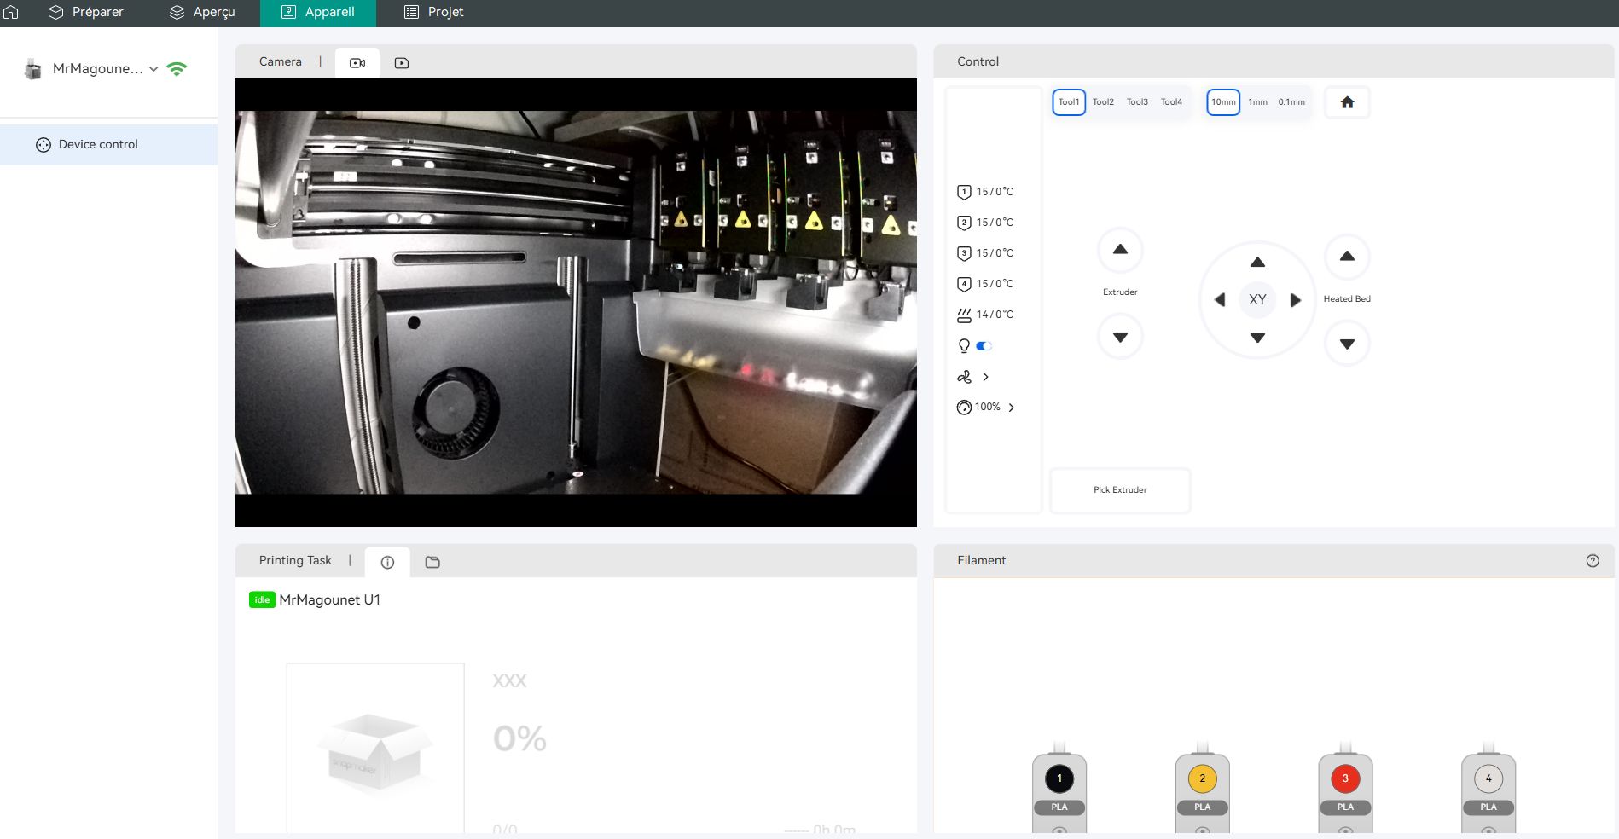The width and height of the screenshot is (1619, 839).
Task: Select Tool1 extruder
Action: (1069, 102)
